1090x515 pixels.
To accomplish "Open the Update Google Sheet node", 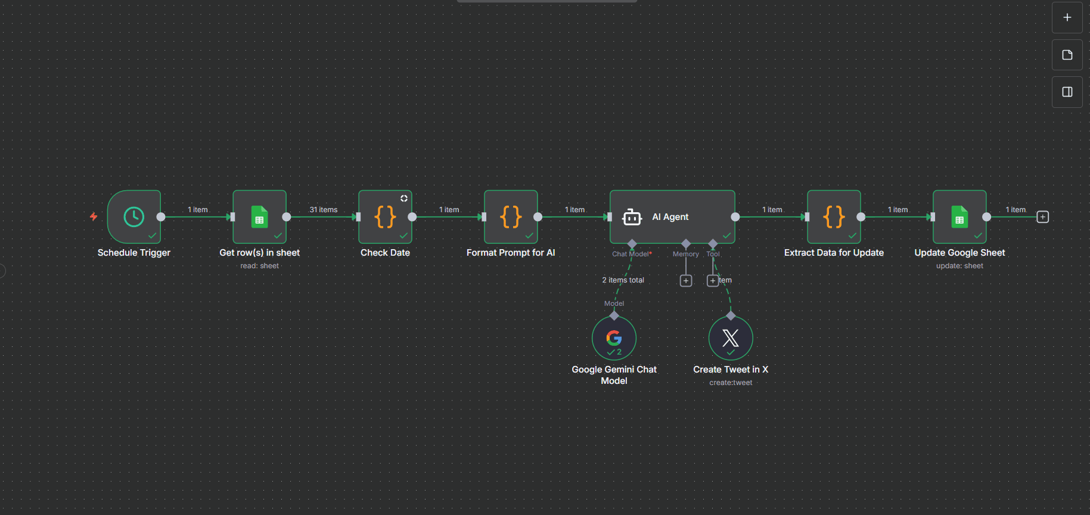I will 959,217.
